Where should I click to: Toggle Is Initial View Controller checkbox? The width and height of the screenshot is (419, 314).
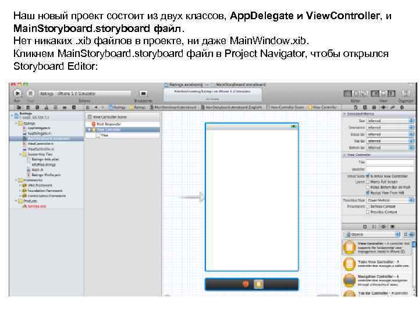(x=368, y=176)
